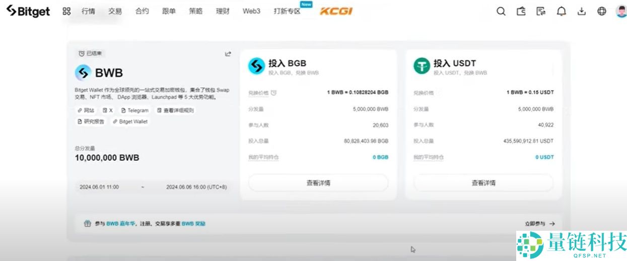Open the 研究报告 link

[91, 121]
